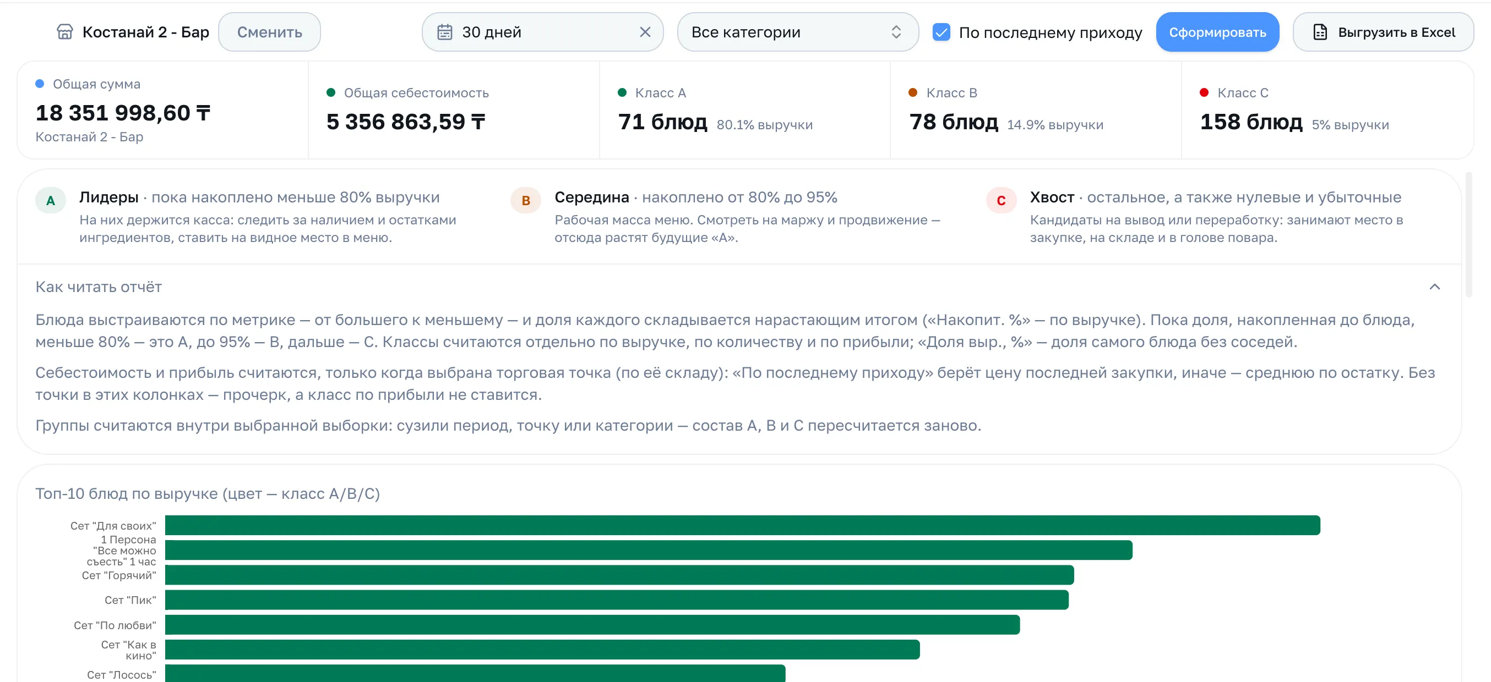The image size is (1491, 682).
Task: Click the Сет "Лосось" chart label
Action: 122,674
